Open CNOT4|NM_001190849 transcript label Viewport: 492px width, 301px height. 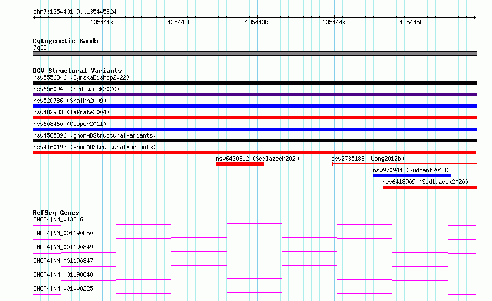[x=63, y=247]
